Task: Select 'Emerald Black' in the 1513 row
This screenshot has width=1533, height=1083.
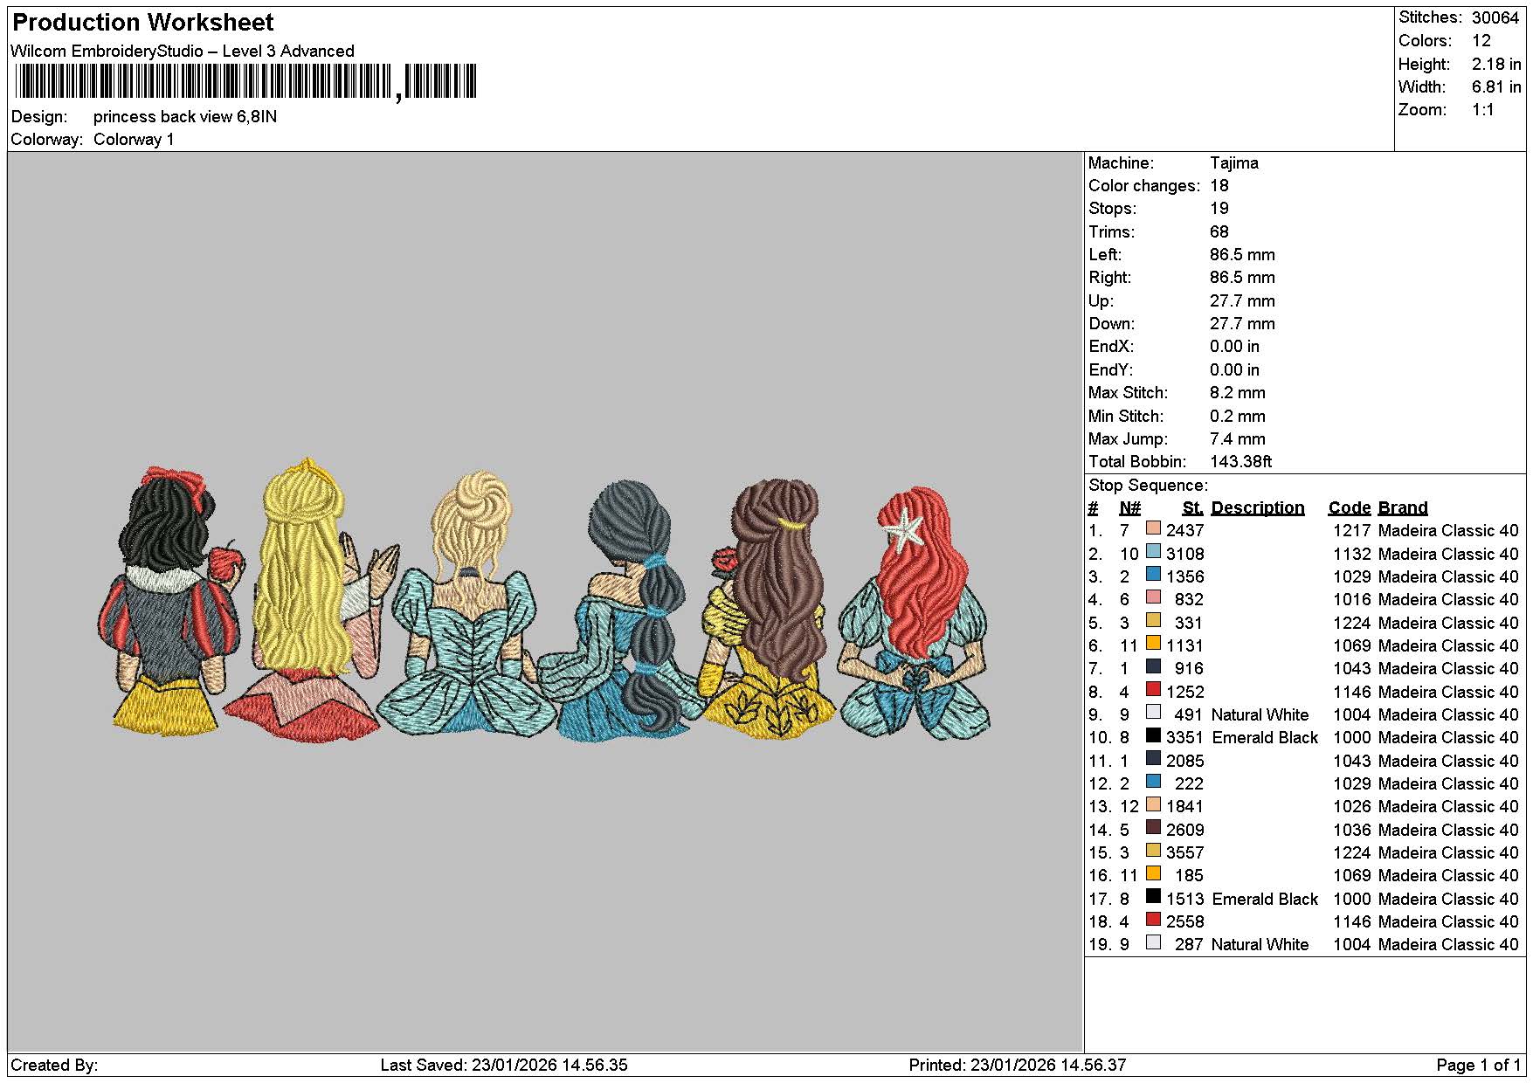Action: pyautogui.click(x=1265, y=899)
